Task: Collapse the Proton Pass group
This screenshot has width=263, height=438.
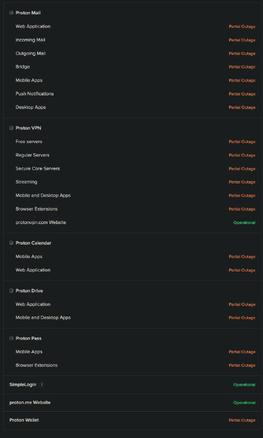Action: pos(11,338)
